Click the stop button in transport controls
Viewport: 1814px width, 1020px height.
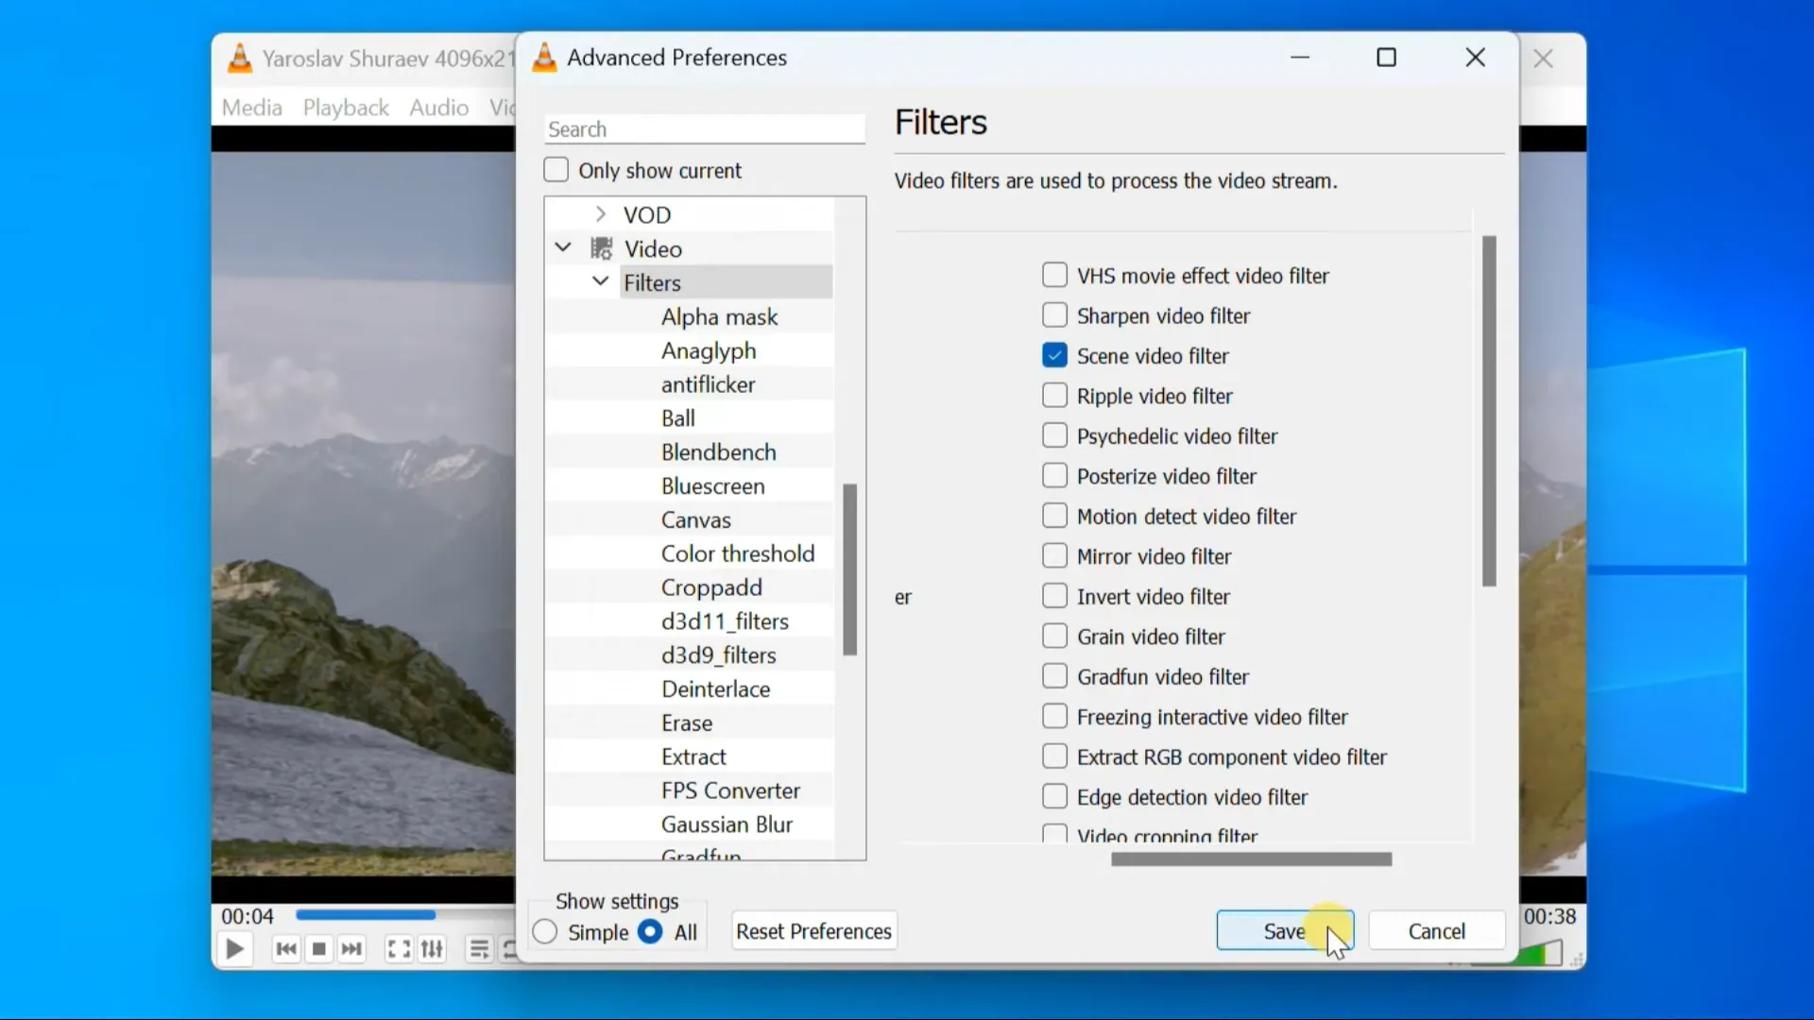[316, 949]
